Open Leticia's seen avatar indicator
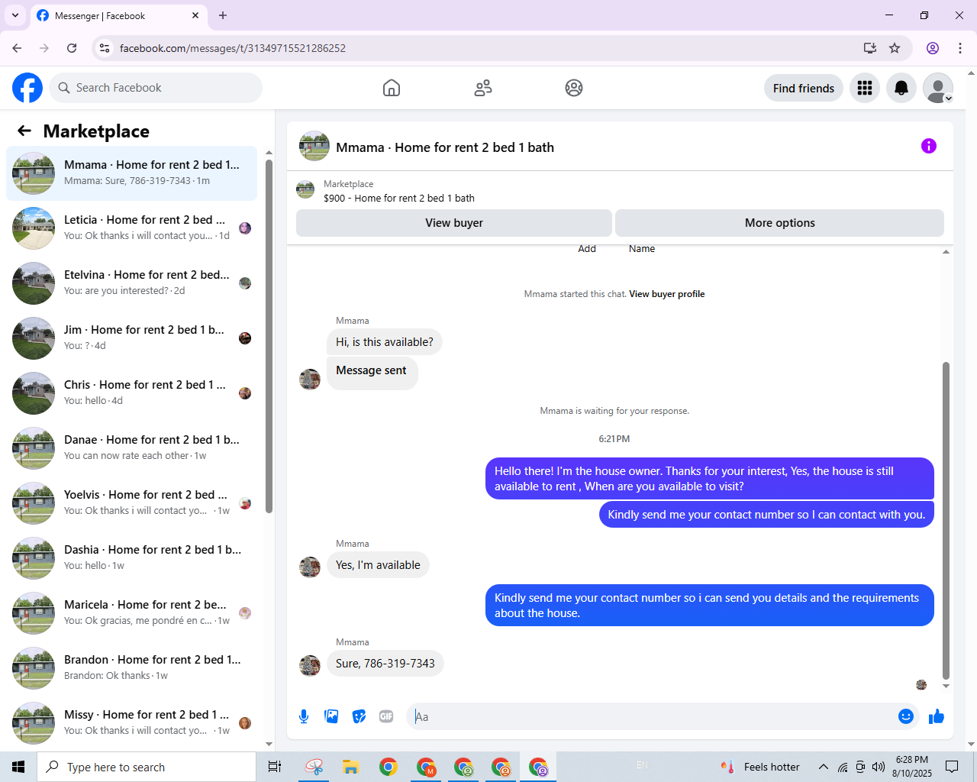Viewport: 977px width, 782px height. click(x=245, y=228)
